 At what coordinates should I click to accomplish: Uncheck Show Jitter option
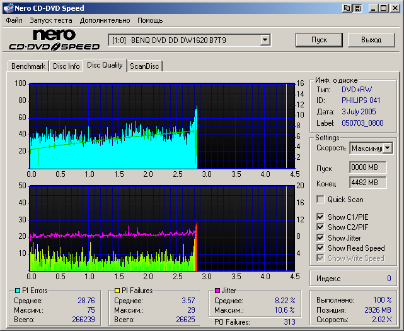[x=321, y=238]
